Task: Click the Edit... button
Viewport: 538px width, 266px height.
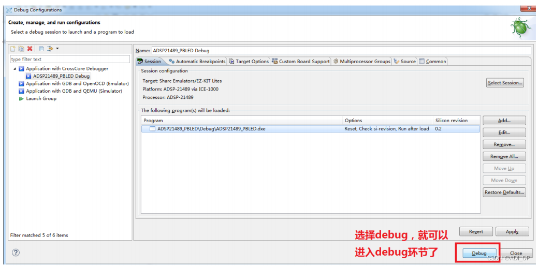Action: tap(504, 132)
